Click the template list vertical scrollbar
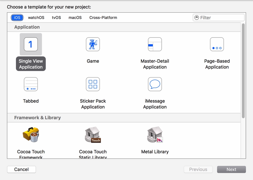 point(243,71)
